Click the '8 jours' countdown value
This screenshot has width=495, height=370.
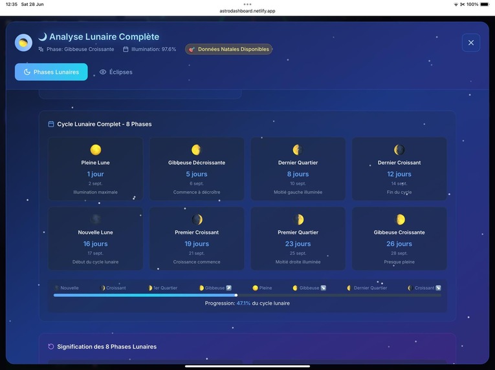[298, 174]
